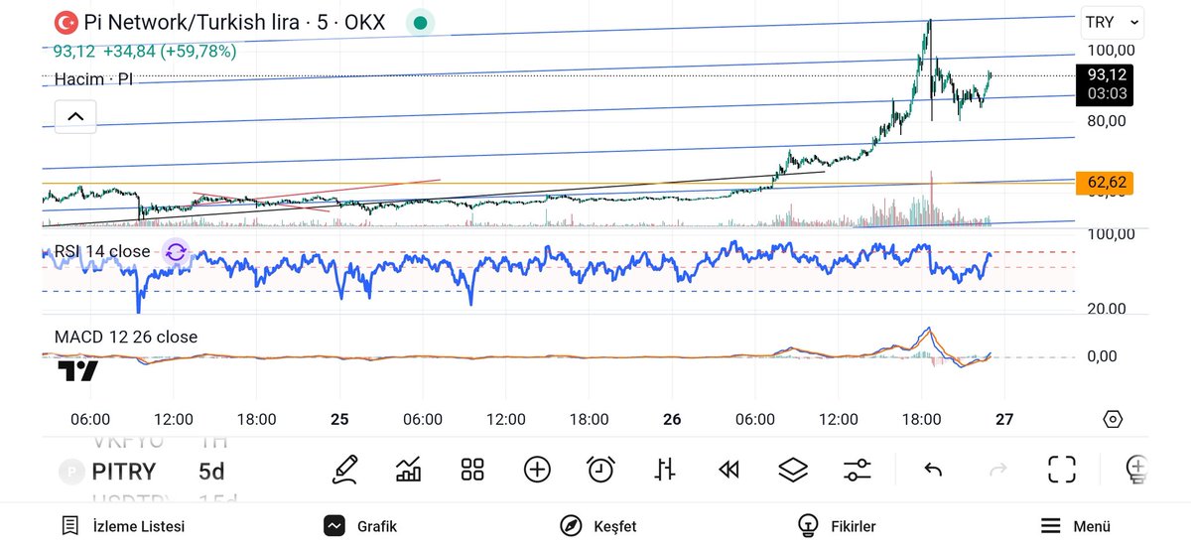The height and width of the screenshot is (550, 1191).
Task: Tap the Turkish flag symbol icon
Action: [66, 22]
